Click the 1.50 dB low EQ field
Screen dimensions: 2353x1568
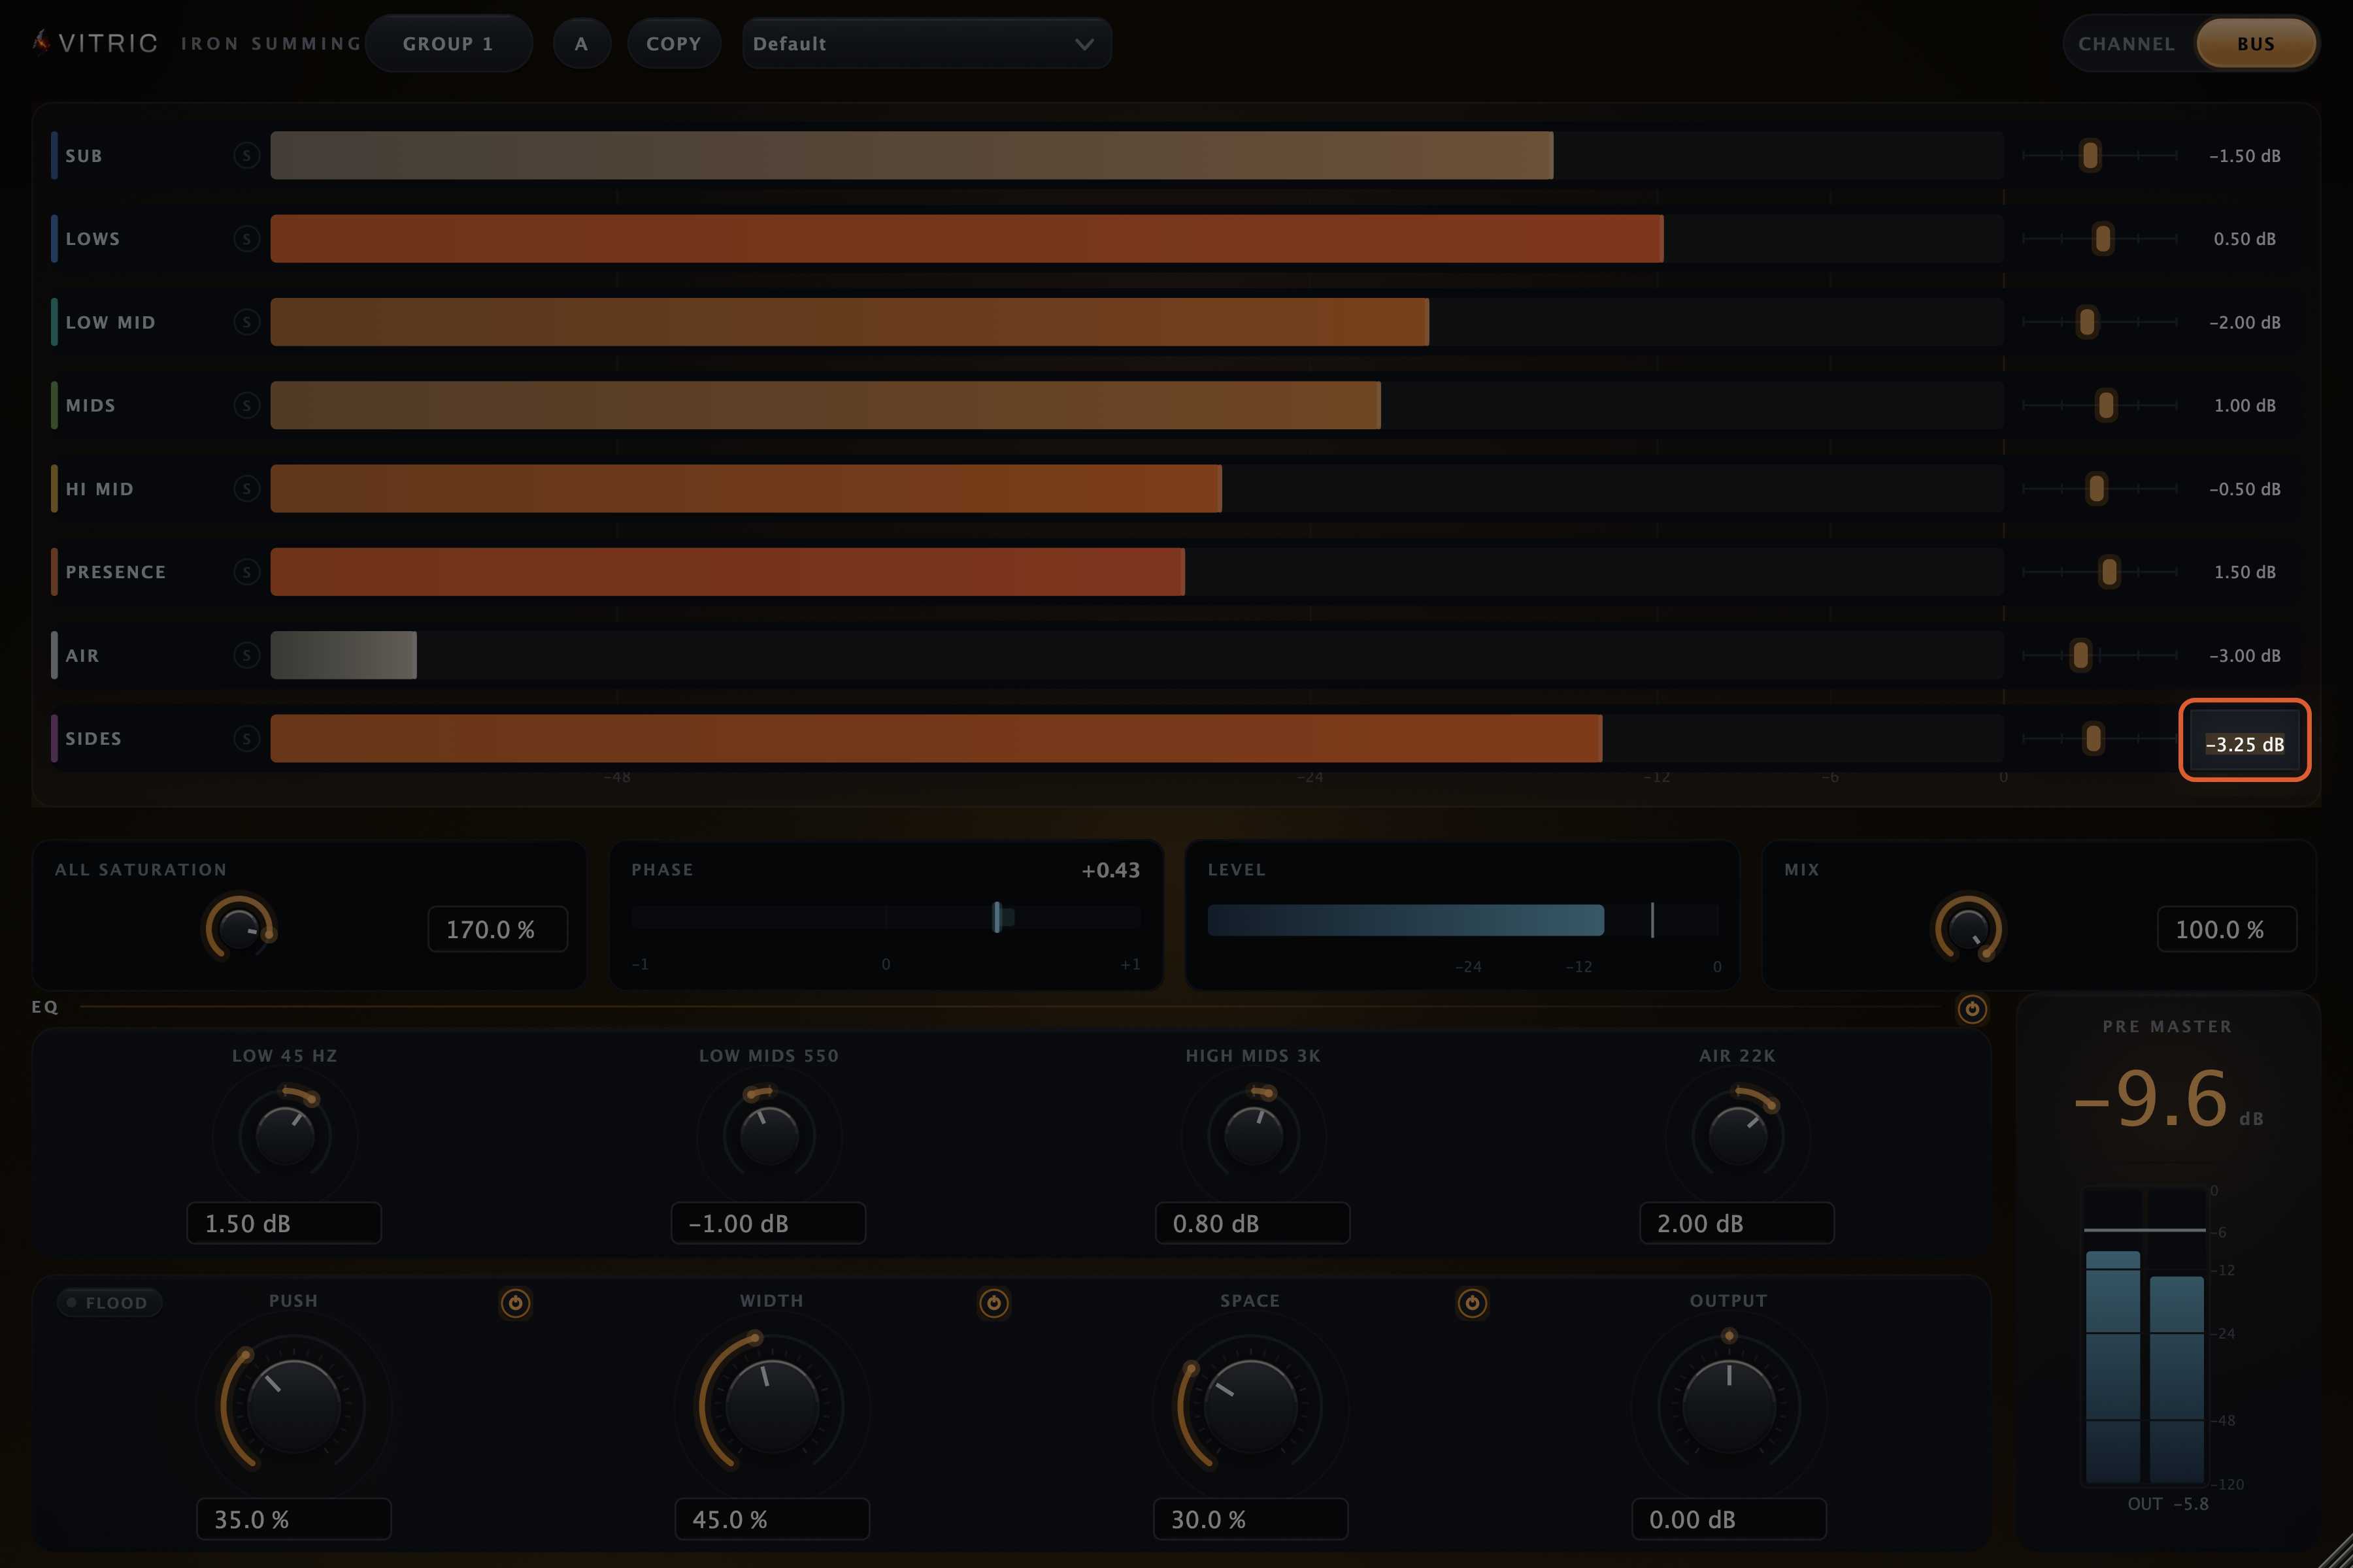(x=284, y=1223)
